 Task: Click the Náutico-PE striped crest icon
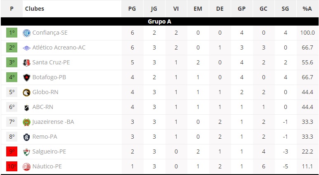[x=26, y=167]
